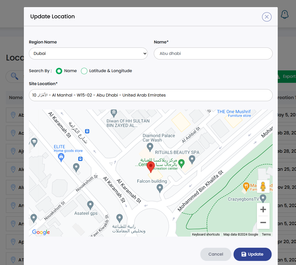This screenshot has width=296, height=265.
Task: Zoom out on the map
Action: click(x=263, y=223)
